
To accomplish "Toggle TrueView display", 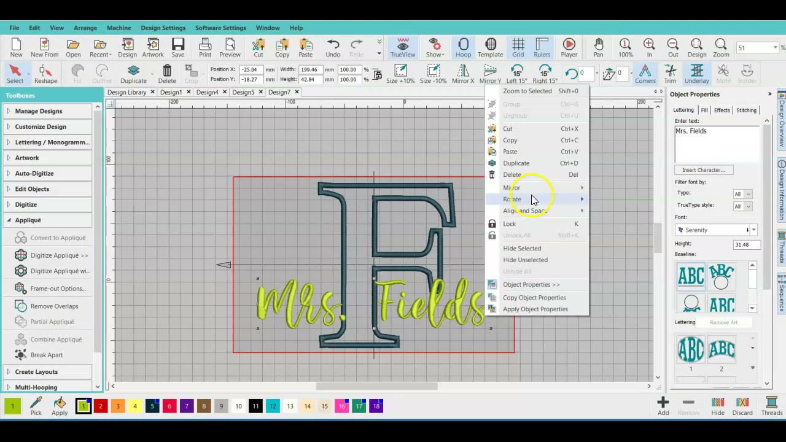I will click(403, 48).
